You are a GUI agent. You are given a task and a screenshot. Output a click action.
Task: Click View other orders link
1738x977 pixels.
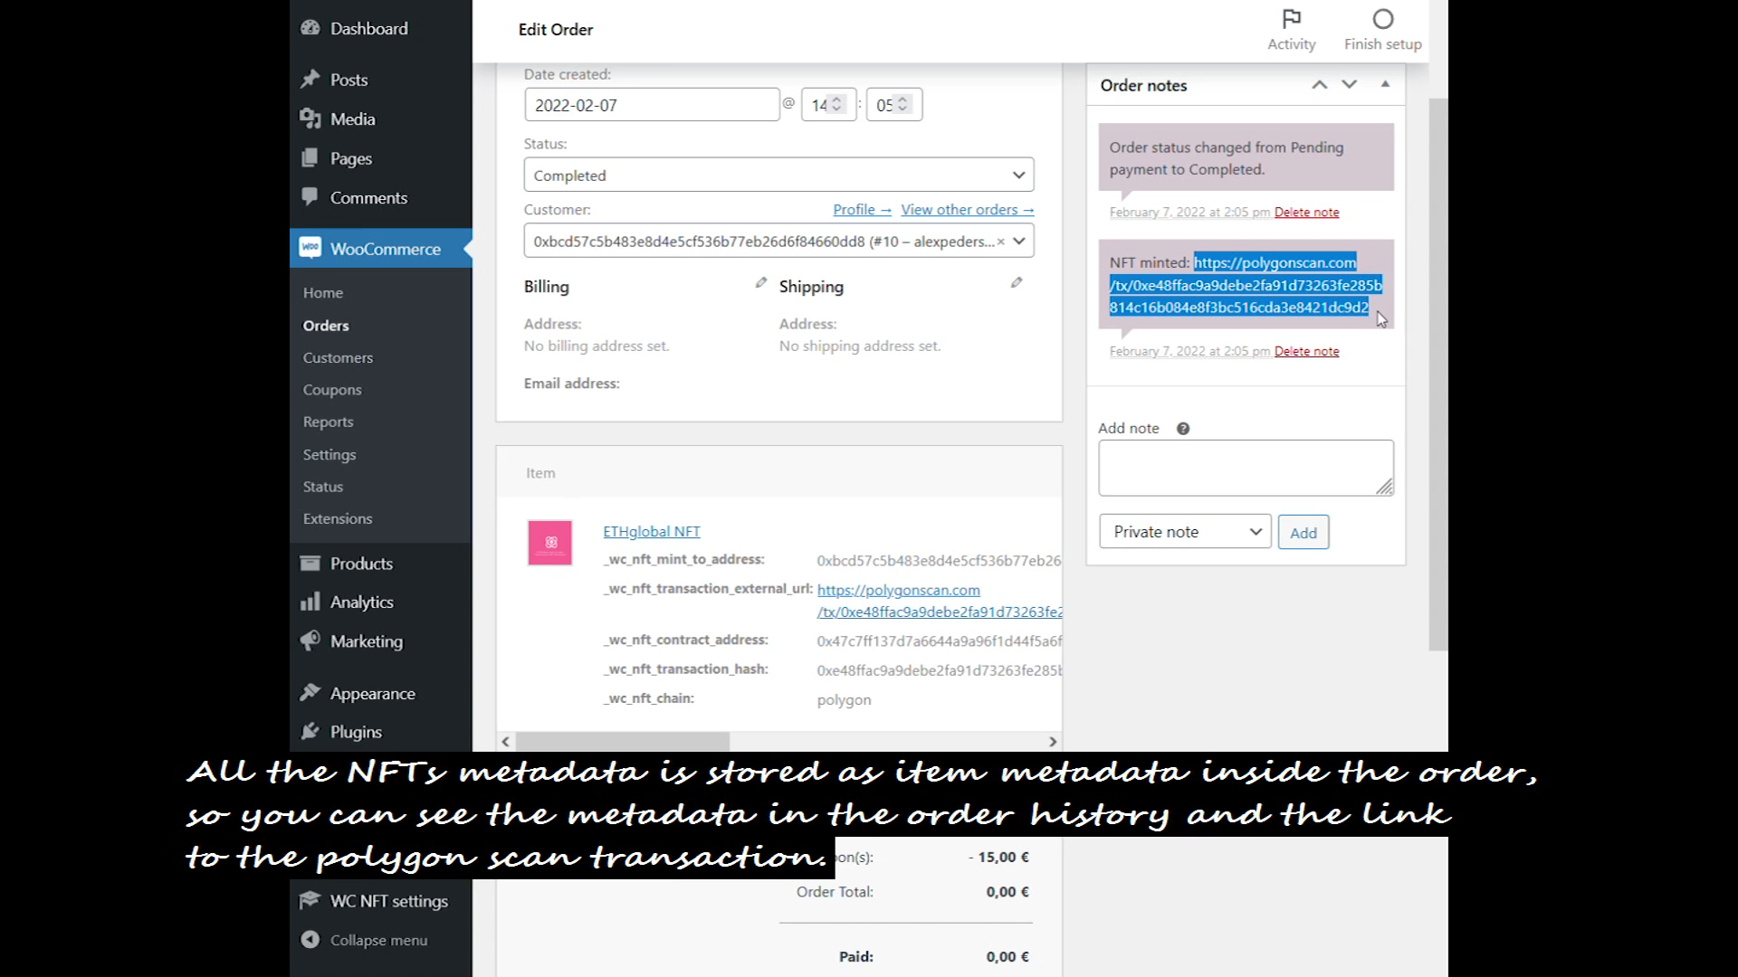pos(967,209)
